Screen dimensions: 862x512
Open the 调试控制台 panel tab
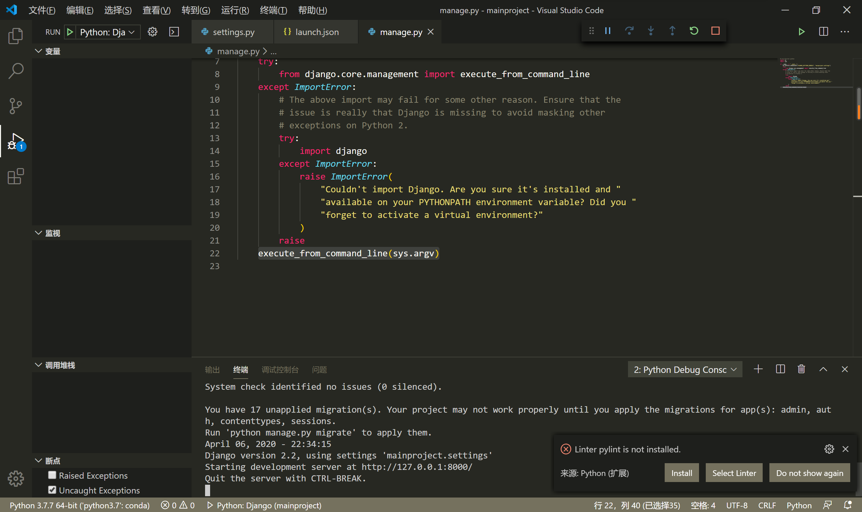click(x=279, y=370)
